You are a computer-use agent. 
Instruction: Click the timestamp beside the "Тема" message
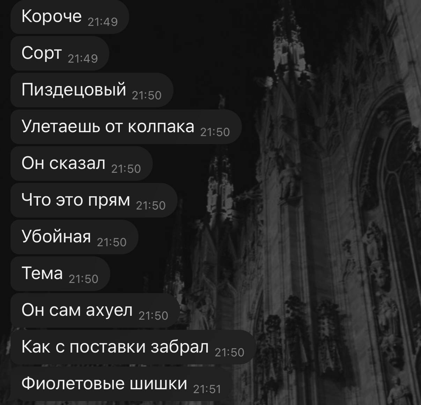tap(84, 279)
